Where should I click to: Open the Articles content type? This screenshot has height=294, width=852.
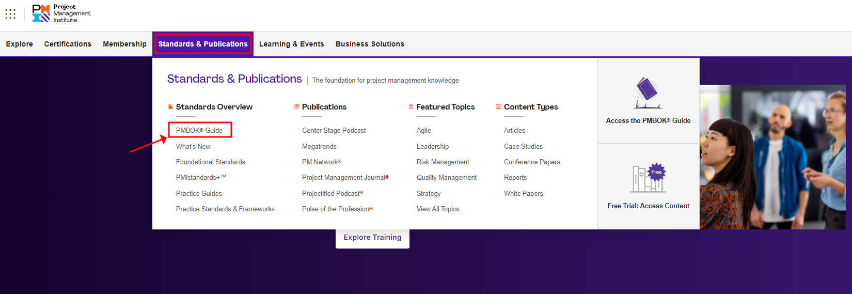[514, 131]
